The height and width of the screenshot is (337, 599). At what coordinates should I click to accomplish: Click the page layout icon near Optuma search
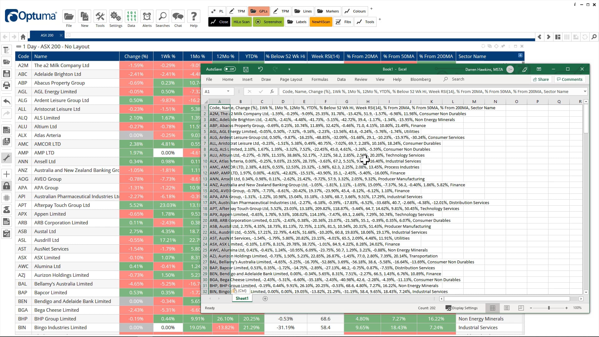tap(558, 37)
